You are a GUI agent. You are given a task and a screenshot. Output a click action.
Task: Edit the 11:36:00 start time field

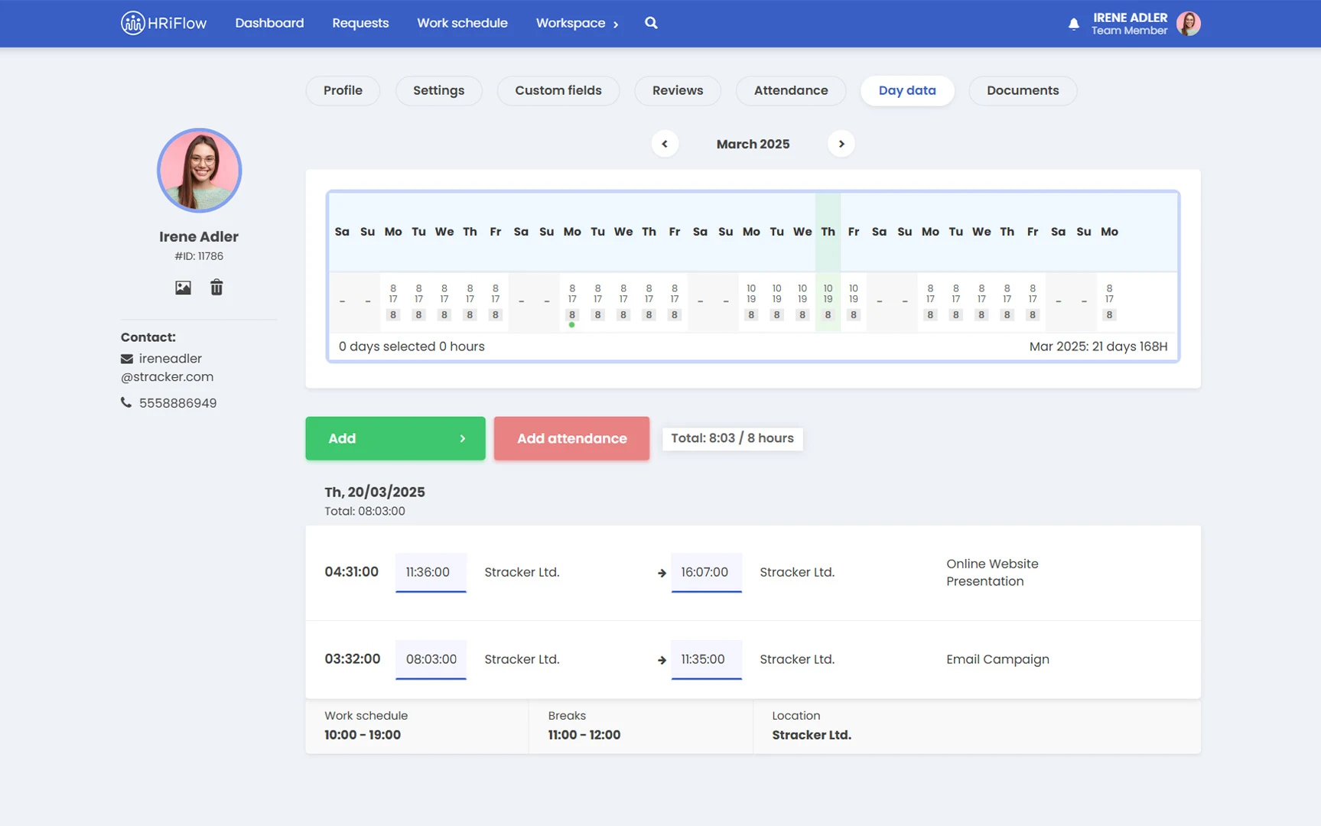430,572
